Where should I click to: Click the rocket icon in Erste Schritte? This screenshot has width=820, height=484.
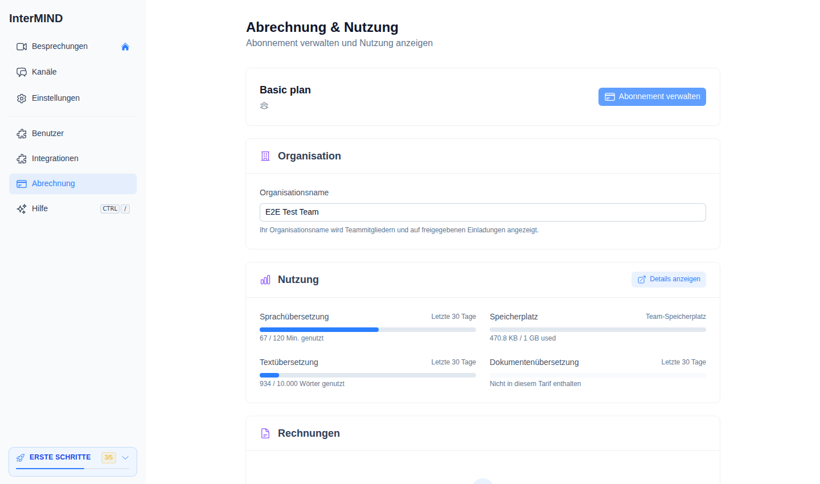pyautogui.click(x=20, y=458)
